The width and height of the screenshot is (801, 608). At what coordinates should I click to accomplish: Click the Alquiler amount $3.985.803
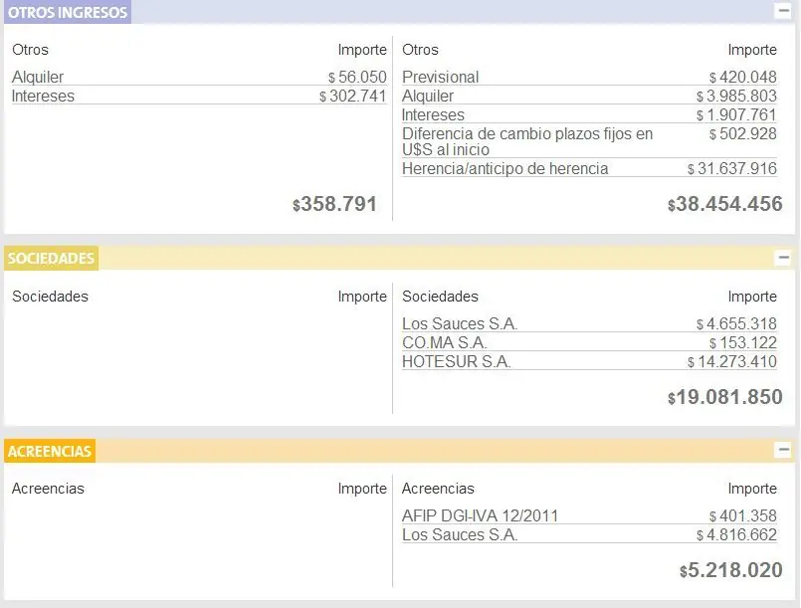coord(736,97)
